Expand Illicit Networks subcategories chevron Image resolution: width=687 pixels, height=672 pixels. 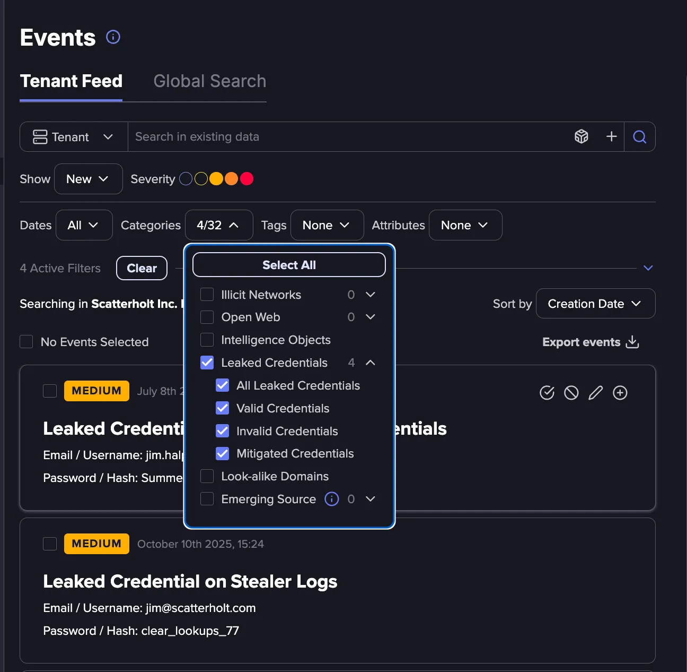coord(371,295)
